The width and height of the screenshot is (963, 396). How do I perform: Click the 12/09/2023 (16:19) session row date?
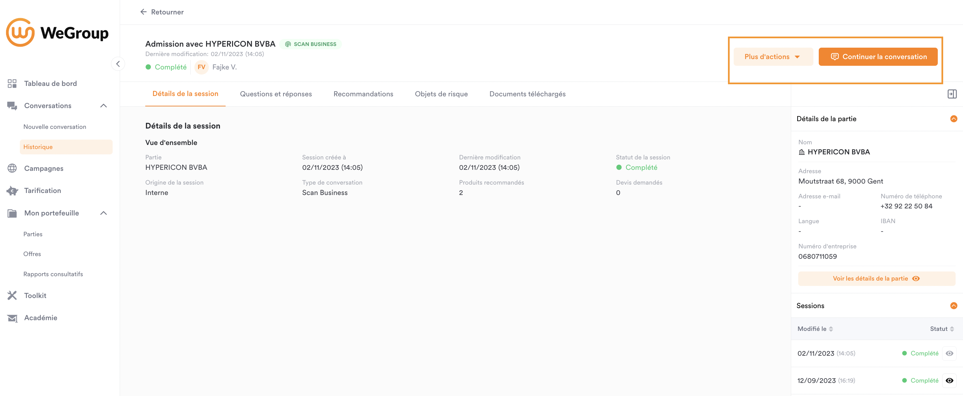826,381
